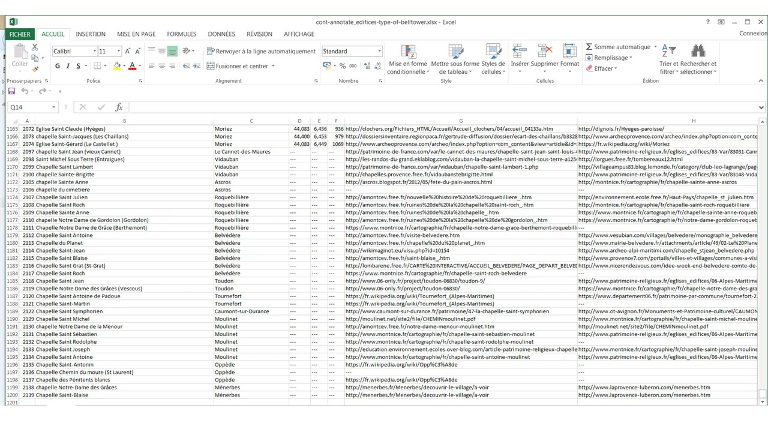This screenshot has height=432, width=768.
Task: Decrease font size with the smaller A icon
Action: (x=137, y=52)
